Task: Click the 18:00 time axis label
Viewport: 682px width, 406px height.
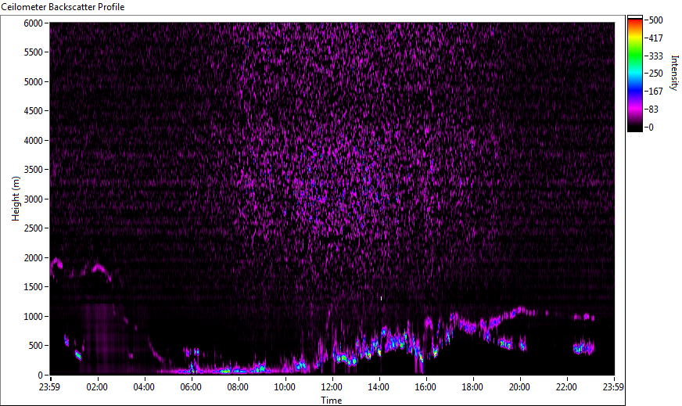Action: click(x=473, y=387)
